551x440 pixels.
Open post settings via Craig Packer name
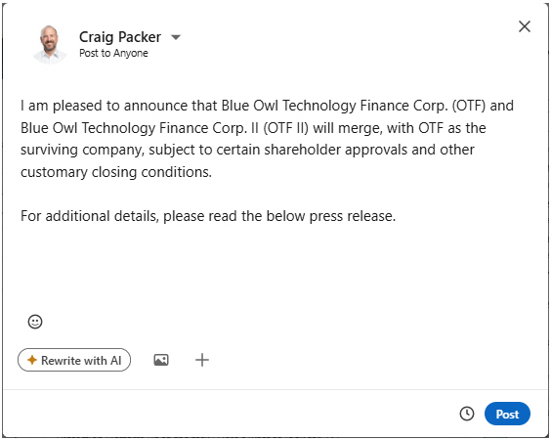pyautogui.click(x=120, y=37)
